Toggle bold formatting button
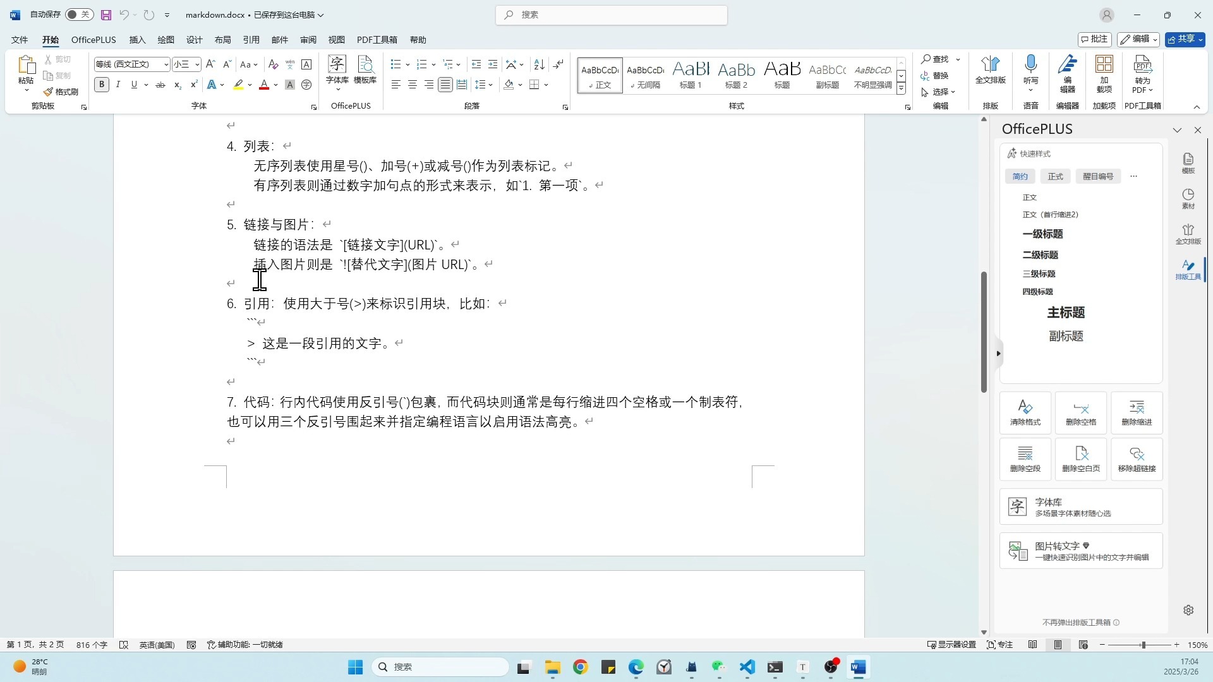This screenshot has height=682, width=1213. pyautogui.click(x=101, y=85)
